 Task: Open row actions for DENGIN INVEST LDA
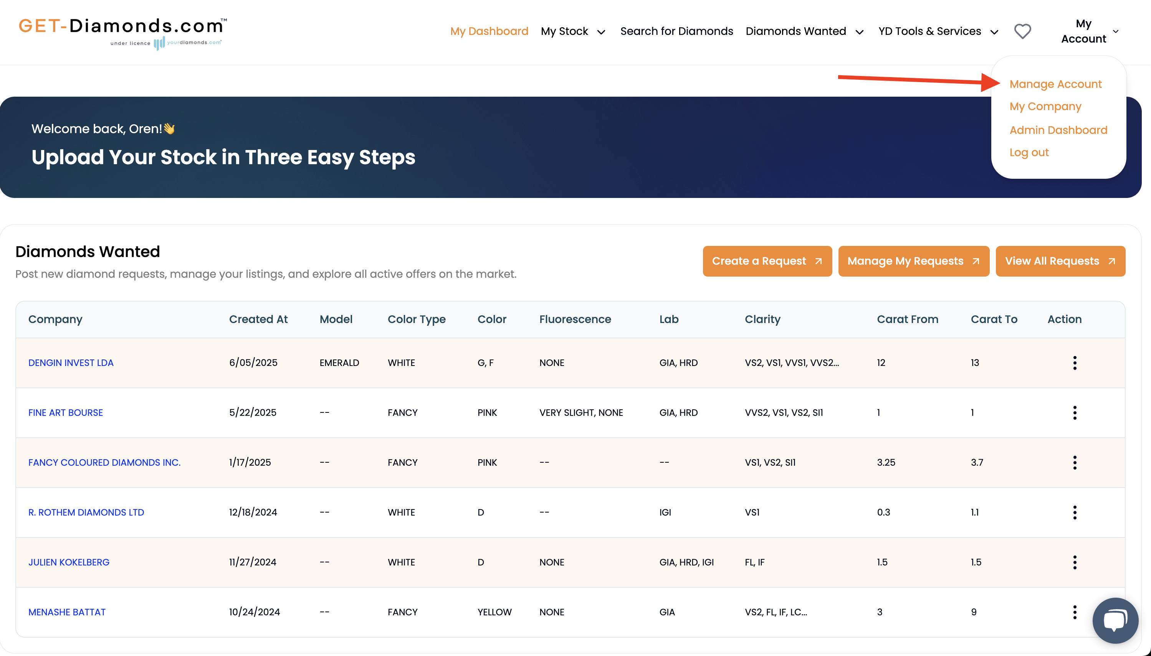click(1075, 363)
